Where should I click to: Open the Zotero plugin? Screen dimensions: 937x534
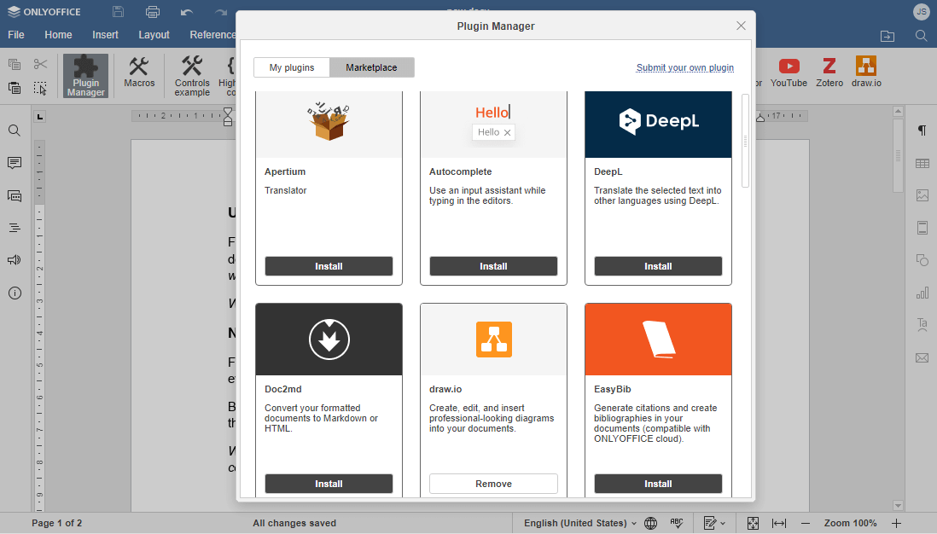[827, 73]
